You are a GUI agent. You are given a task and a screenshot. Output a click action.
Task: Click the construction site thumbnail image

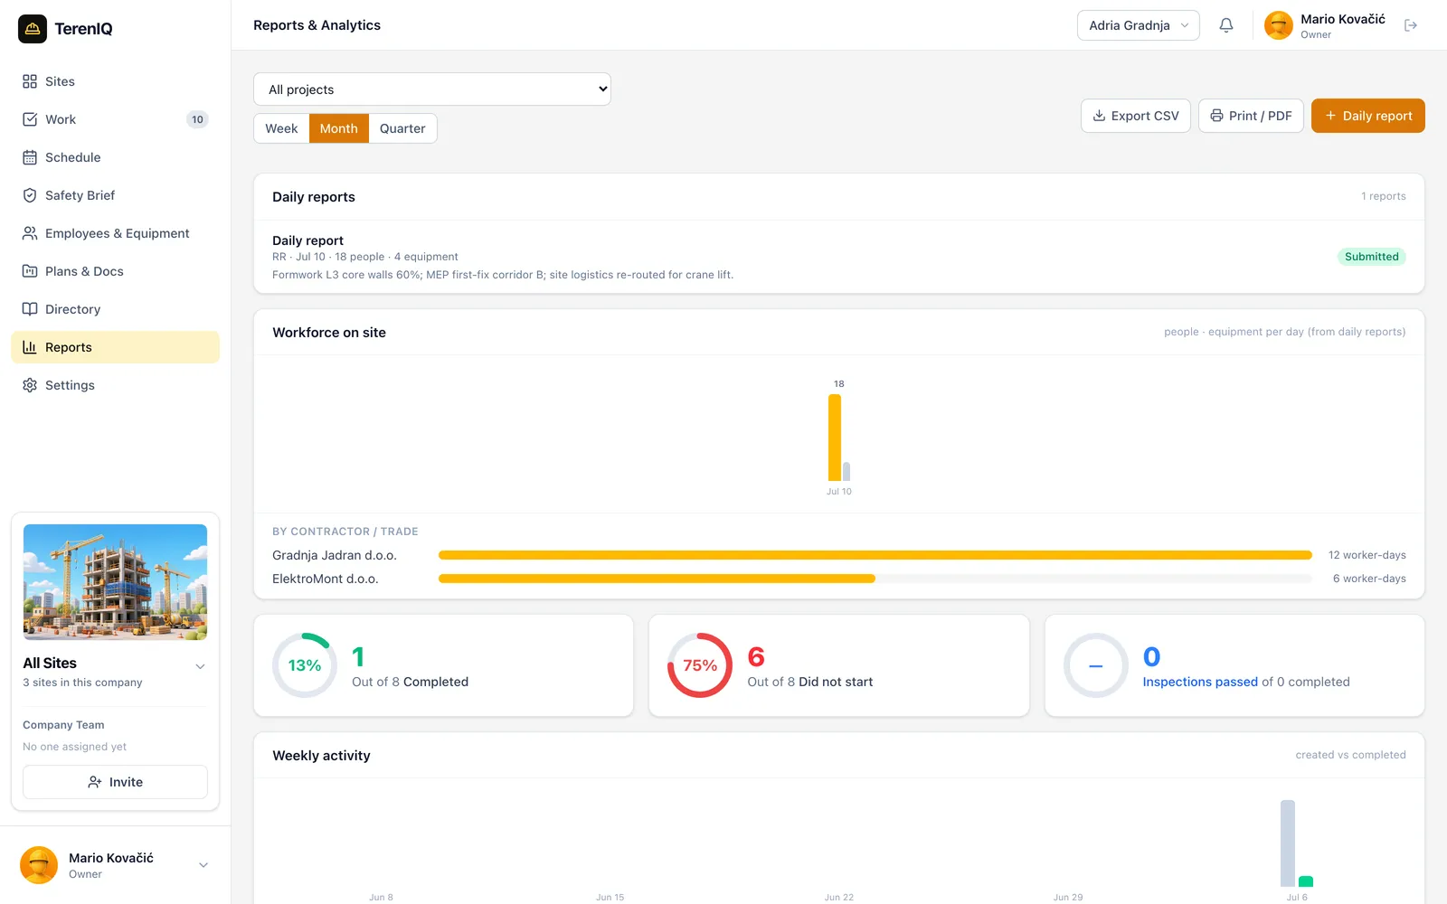pyautogui.click(x=115, y=582)
